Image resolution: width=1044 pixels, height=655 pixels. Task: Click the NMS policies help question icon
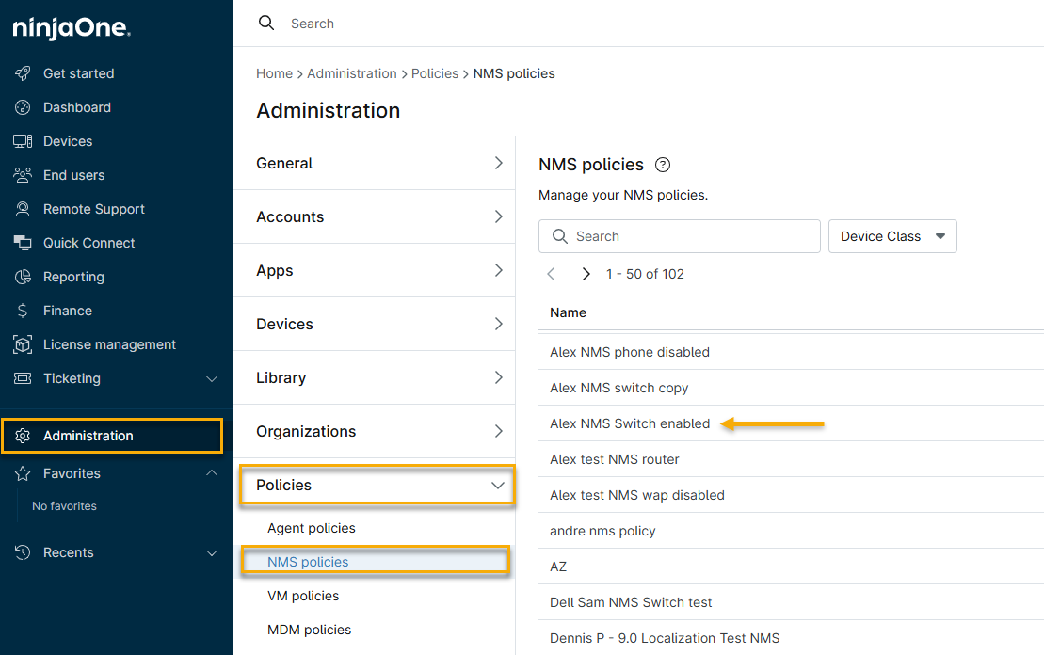coord(663,165)
